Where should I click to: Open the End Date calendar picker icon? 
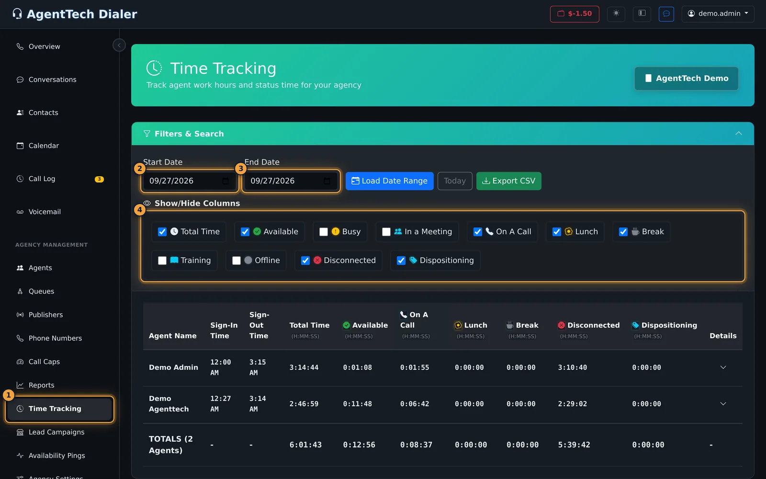[x=327, y=181]
